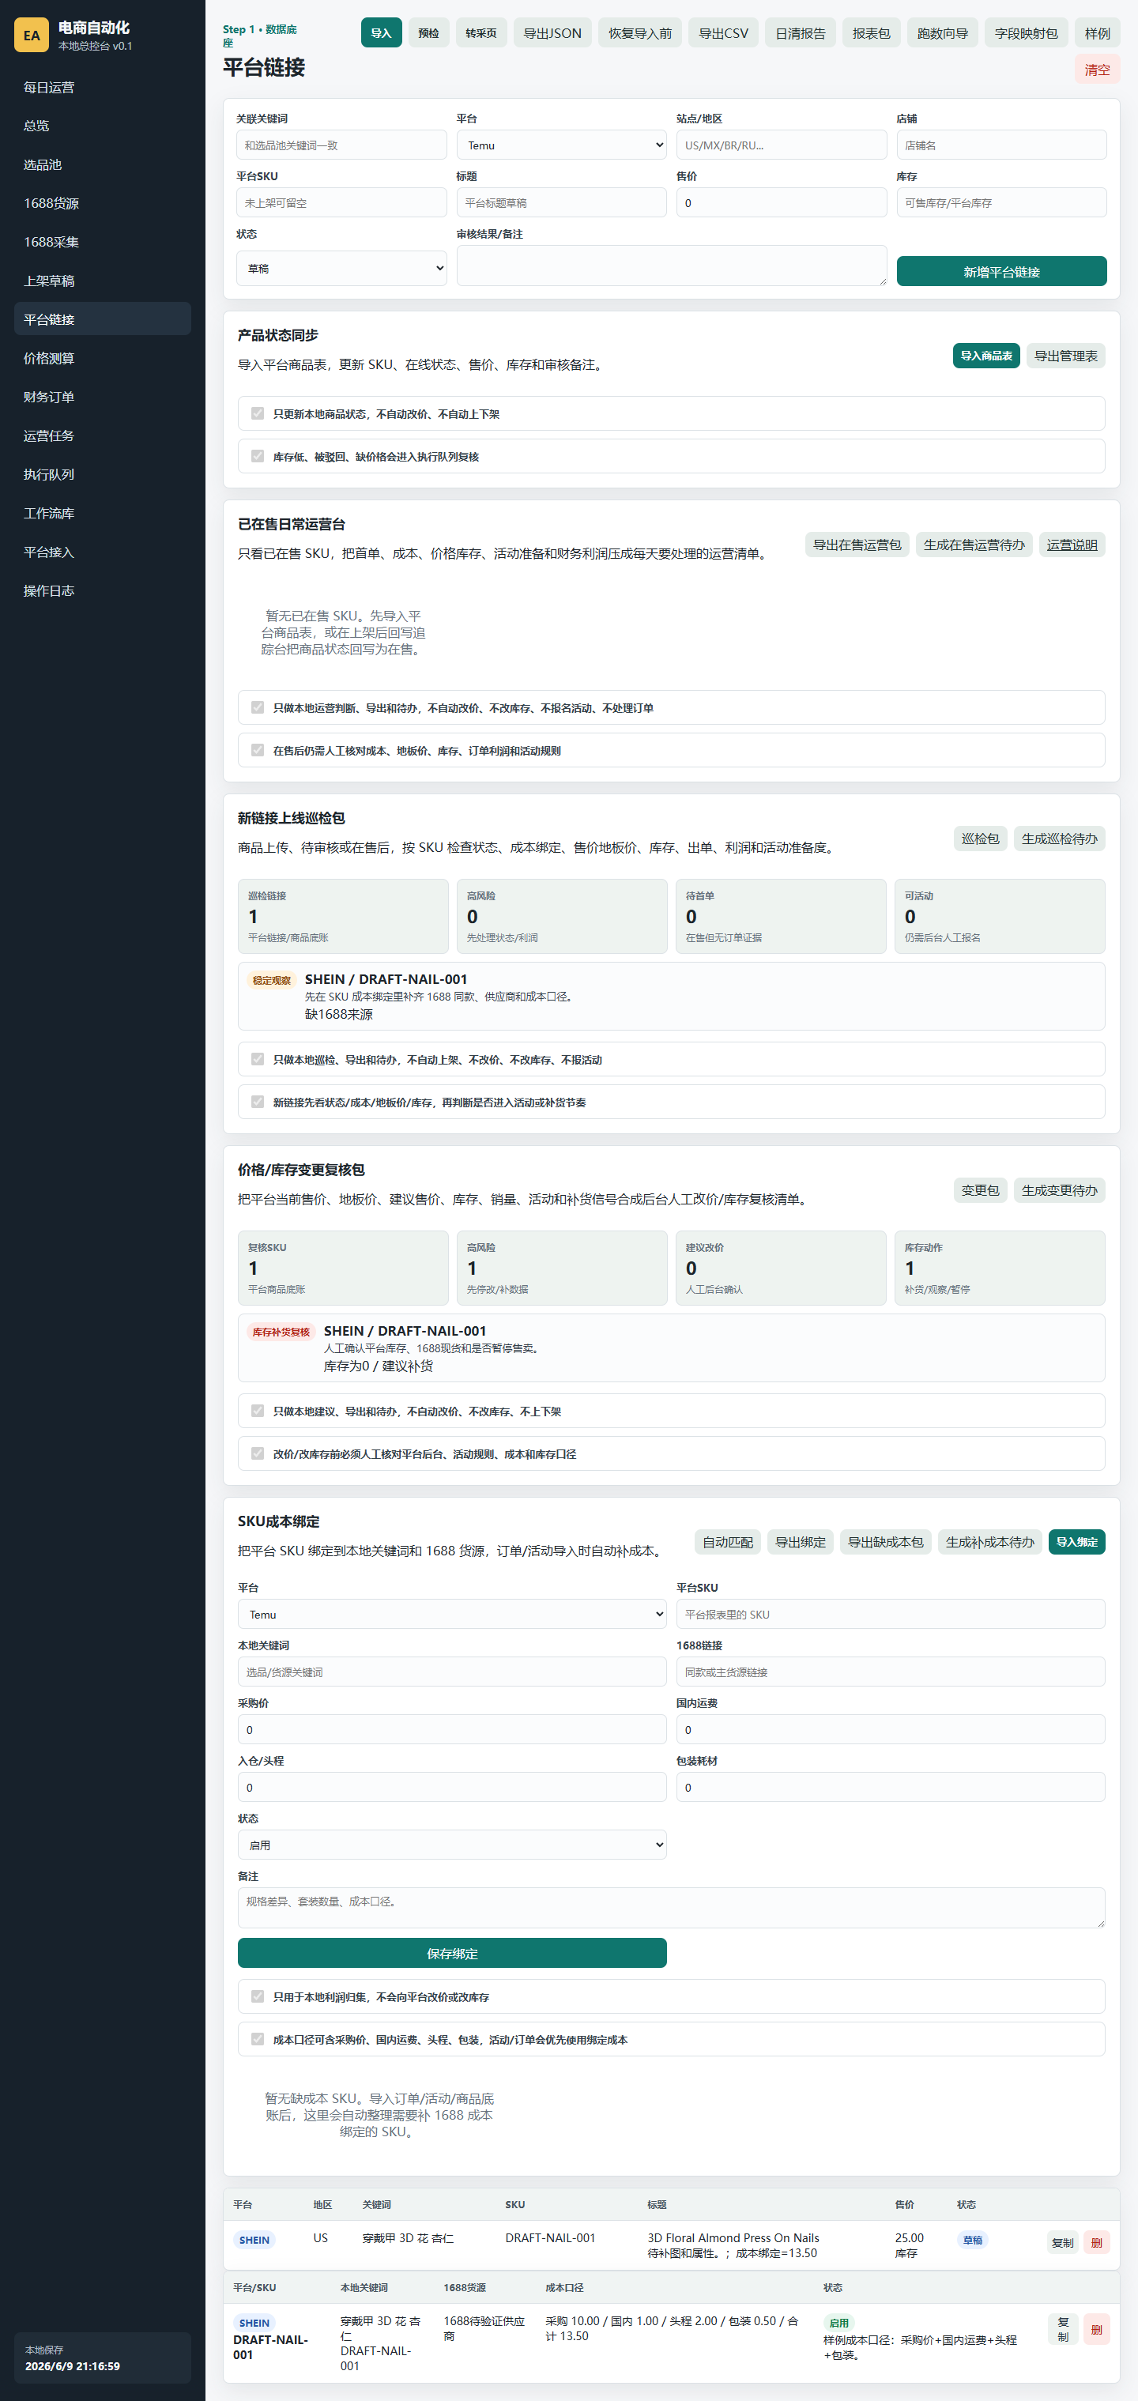Click the 导入绑定 button

click(x=1076, y=1542)
